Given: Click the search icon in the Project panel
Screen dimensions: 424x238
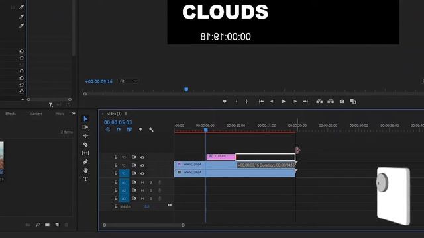Looking at the screenshot, I should (38, 225).
